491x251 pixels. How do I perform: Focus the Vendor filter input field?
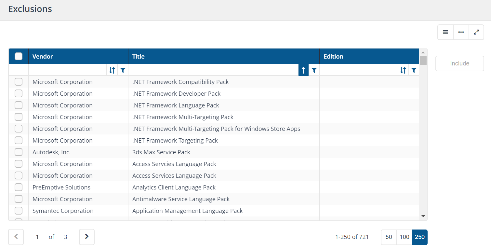[x=68, y=70]
